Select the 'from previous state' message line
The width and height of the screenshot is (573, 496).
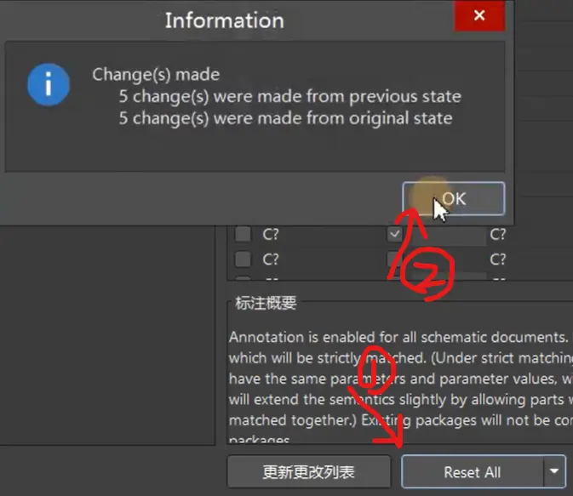pyautogui.click(x=289, y=96)
